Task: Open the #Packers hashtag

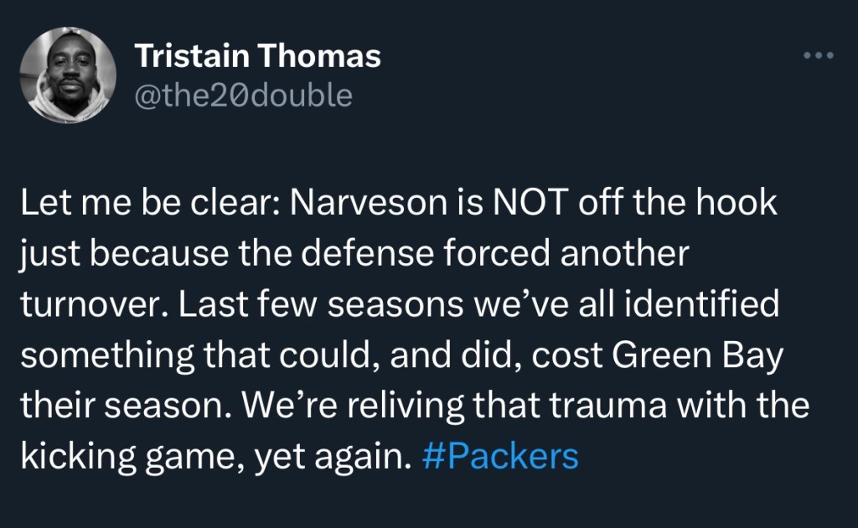Action: [502, 458]
